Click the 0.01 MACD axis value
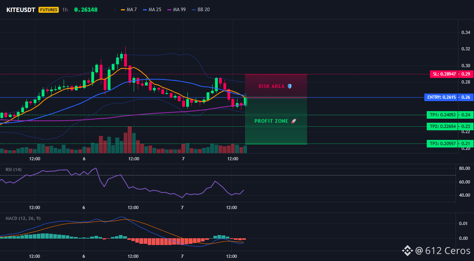Screen dimensions: 474x261 click(464, 223)
